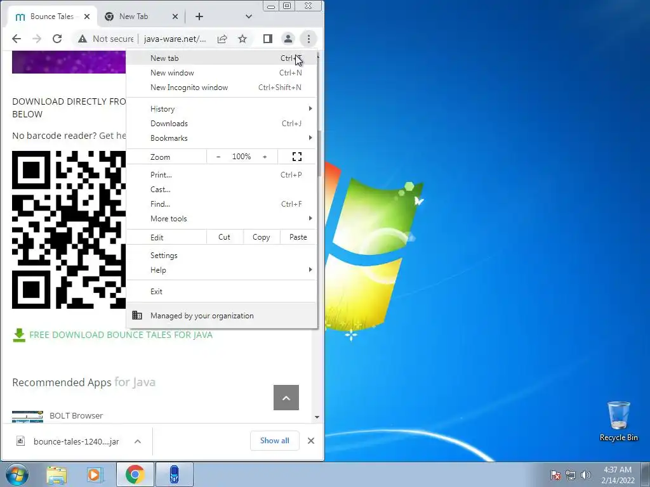Image resolution: width=650 pixels, height=487 pixels.
Task: Click Paste in the Edit row
Action: pos(298,237)
